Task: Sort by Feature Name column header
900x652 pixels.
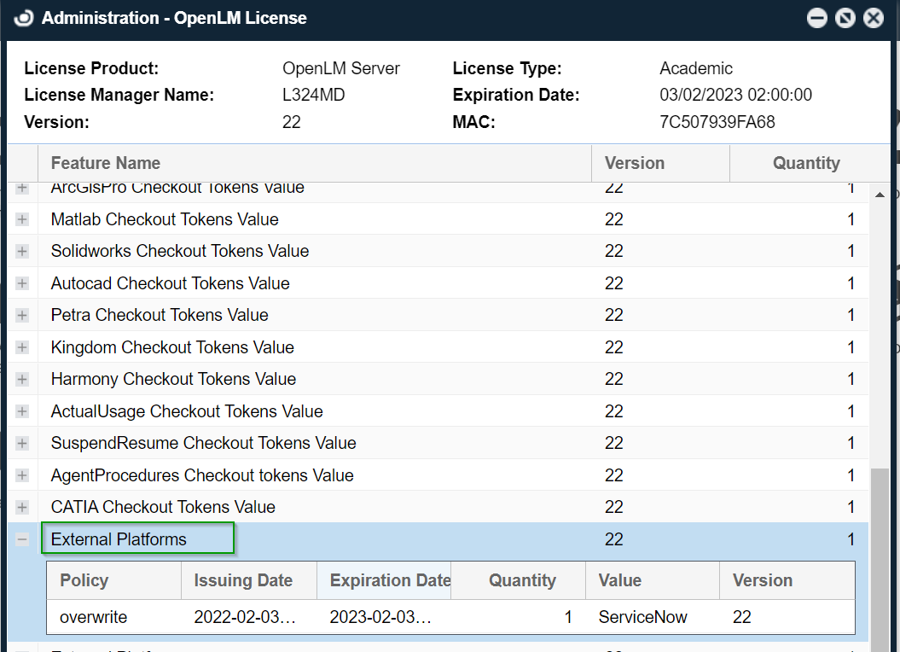Action: pyautogui.click(x=106, y=163)
